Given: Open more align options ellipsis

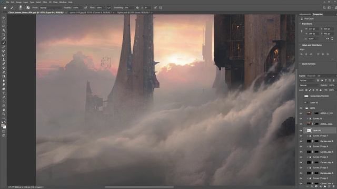Looking at the screenshot, I should click(x=332, y=59).
